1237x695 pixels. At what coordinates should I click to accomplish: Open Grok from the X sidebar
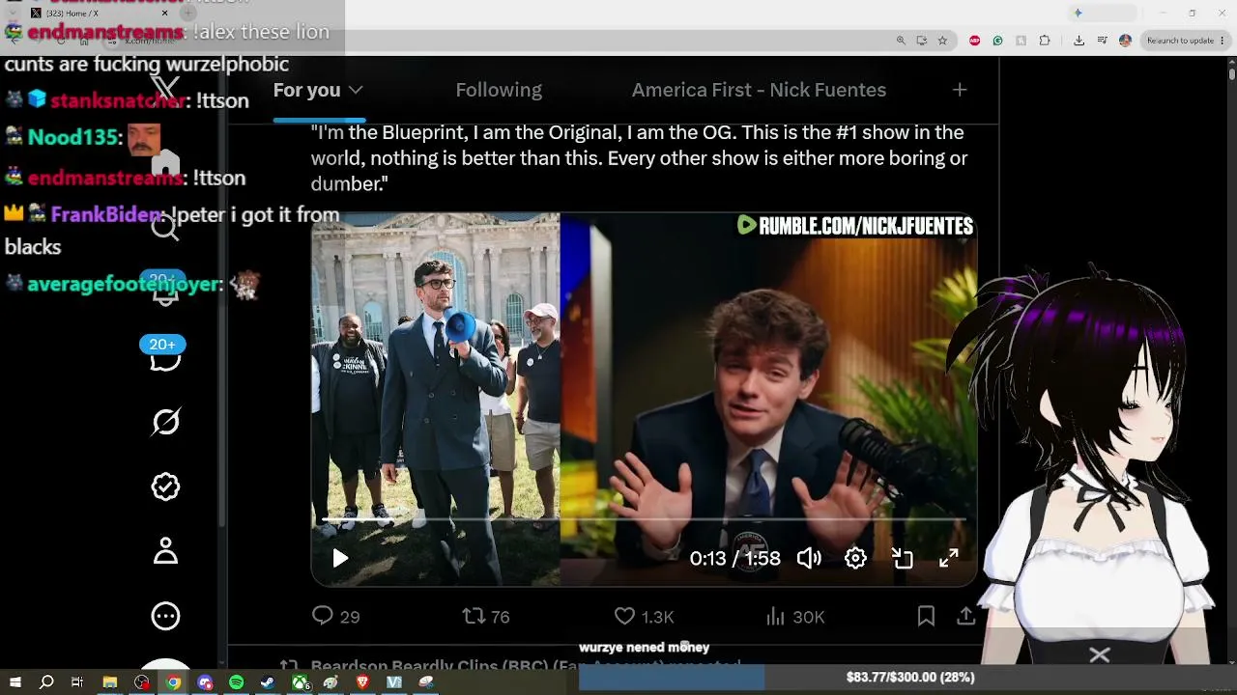[x=165, y=422]
